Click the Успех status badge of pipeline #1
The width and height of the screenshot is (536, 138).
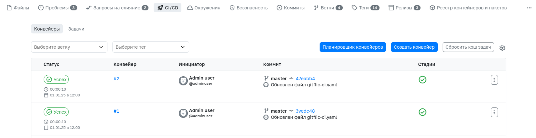56,112
